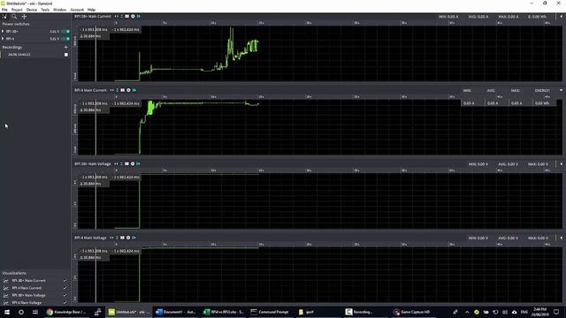This screenshot has height=318, width=566.
Task: Stop the 24/06 recording using white square
Action: [x=66, y=55]
